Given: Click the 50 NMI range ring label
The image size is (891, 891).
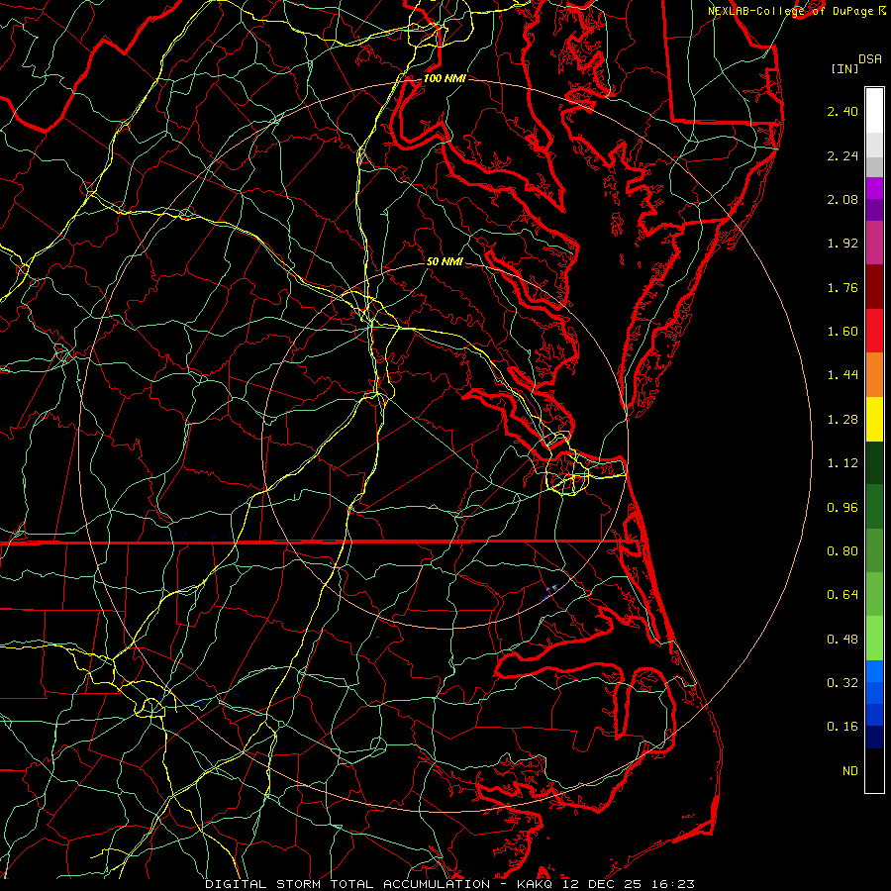Looking at the screenshot, I should click(445, 261).
